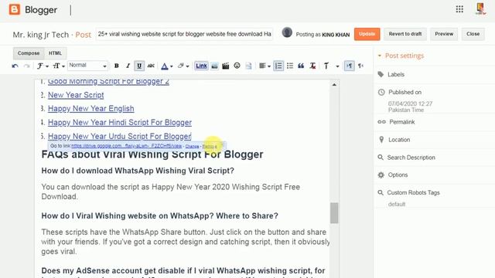Switch to the Compose tab

29,53
